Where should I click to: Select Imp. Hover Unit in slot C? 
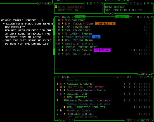point(77,27)
